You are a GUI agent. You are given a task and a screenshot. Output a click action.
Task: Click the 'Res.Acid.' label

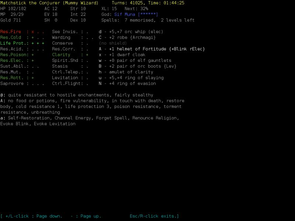pyautogui.click(x=12, y=49)
